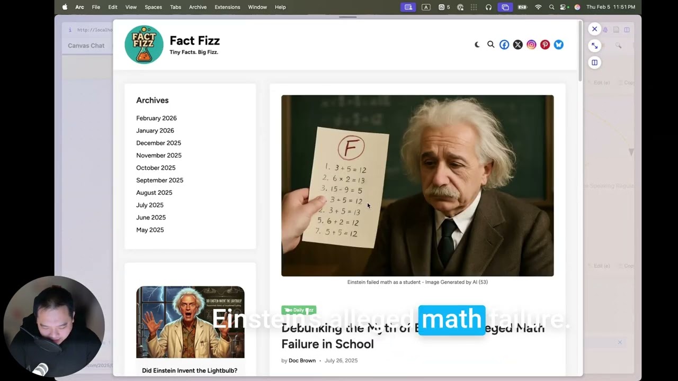Click the date and time display

[611, 7]
